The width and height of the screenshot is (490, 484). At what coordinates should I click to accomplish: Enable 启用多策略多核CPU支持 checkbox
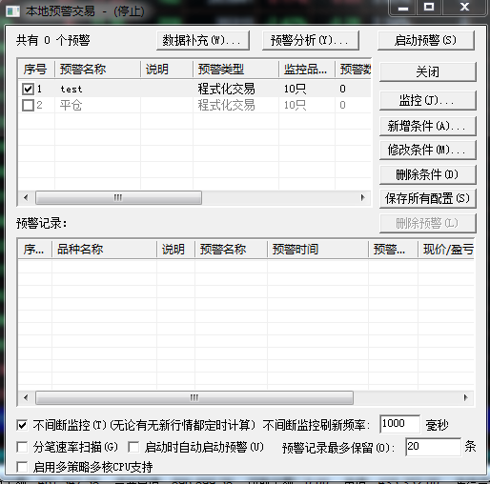pyautogui.click(x=22, y=467)
